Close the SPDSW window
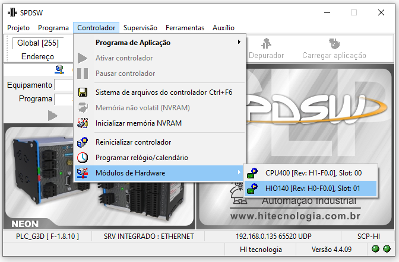Screen dimensions: 399x262 tap(381, 12)
